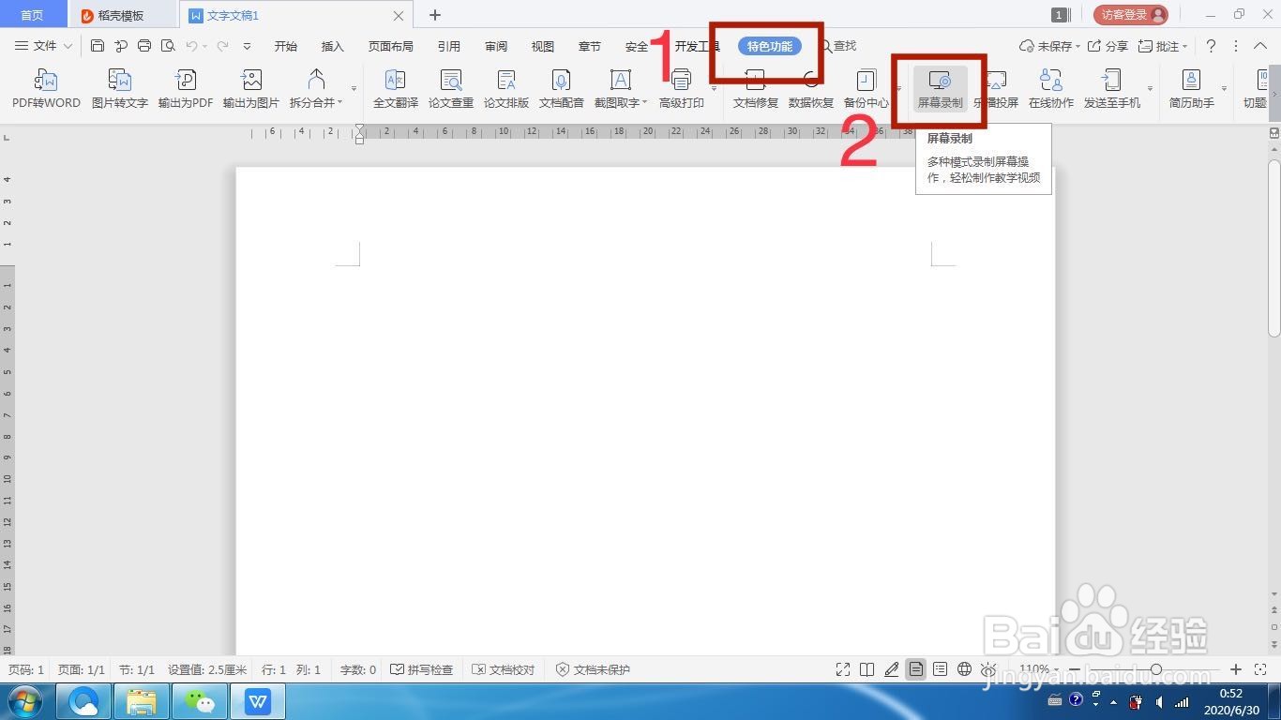Click the redo arrow icon
This screenshot has width=1281, height=720.
(222, 46)
